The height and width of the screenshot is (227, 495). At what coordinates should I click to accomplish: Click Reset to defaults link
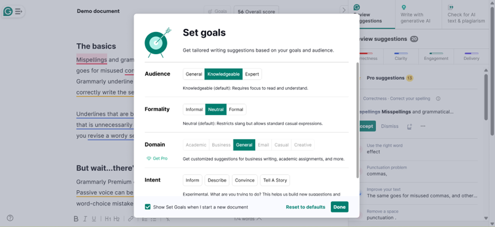click(305, 207)
